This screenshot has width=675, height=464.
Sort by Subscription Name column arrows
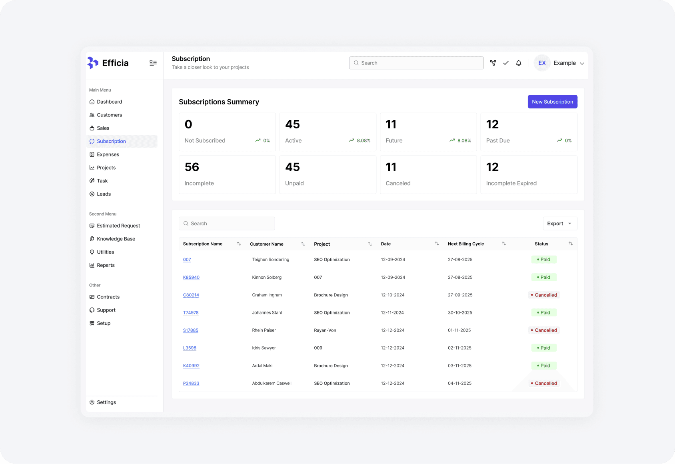(239, 244)
